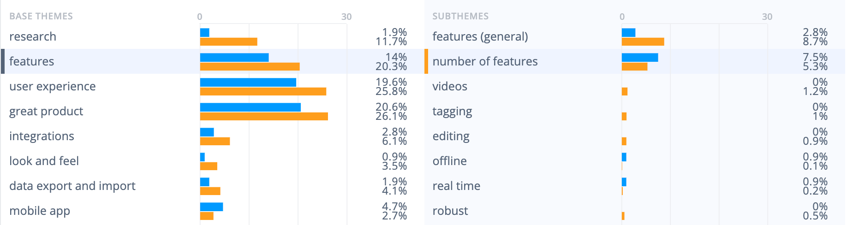Click the BASE THEMES column header
The width and height of the screenshot is (847, 225).
[x=41, y=16]
